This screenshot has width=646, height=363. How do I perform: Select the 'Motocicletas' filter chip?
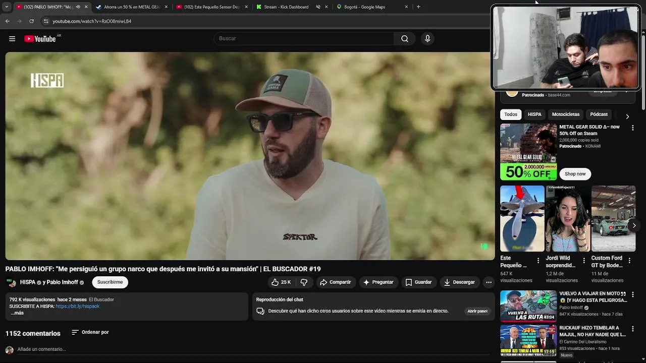(x=566, y=114)
